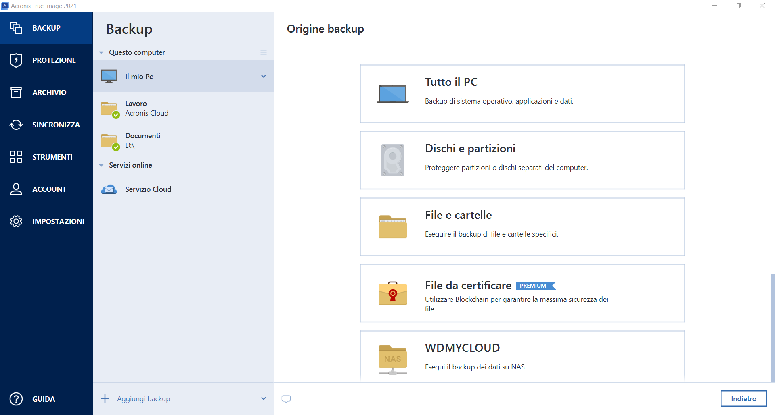Expand the Il mio Pc chevron
The width and height of the screenshot is (775, 415).
click(x=264, y=76)
